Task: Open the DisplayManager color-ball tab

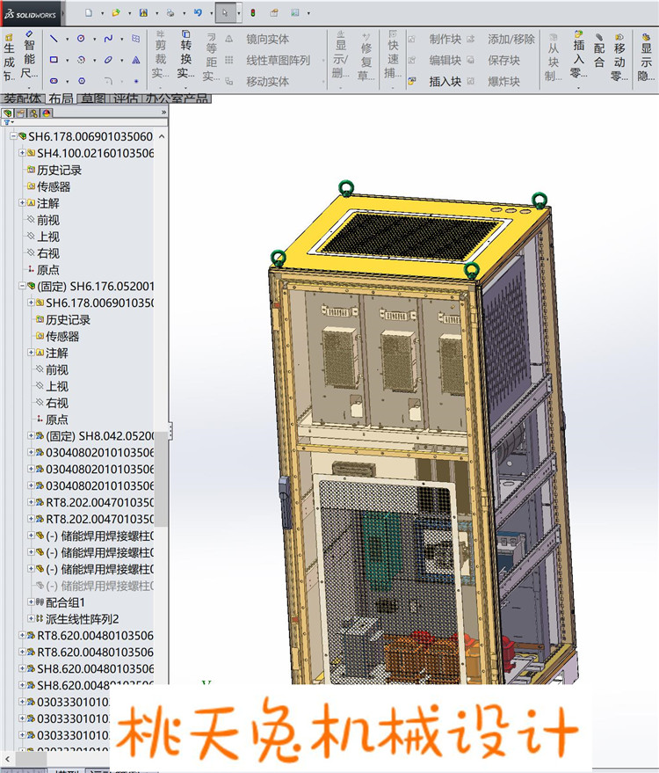Action: pyautogui.click(x=47, y=113)
